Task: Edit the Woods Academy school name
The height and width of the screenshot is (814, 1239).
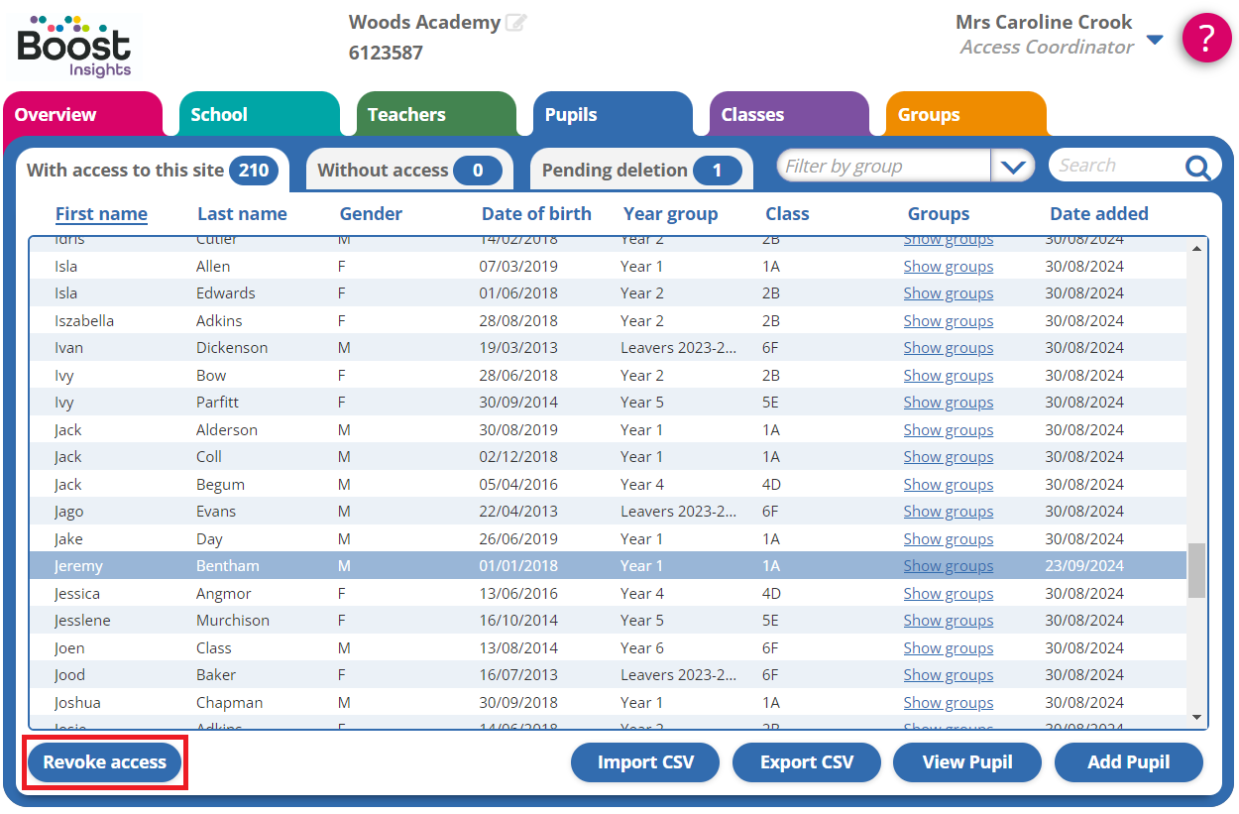Action: 515,23
